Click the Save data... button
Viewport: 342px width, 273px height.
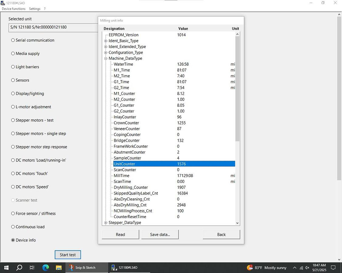coord(160,234)
